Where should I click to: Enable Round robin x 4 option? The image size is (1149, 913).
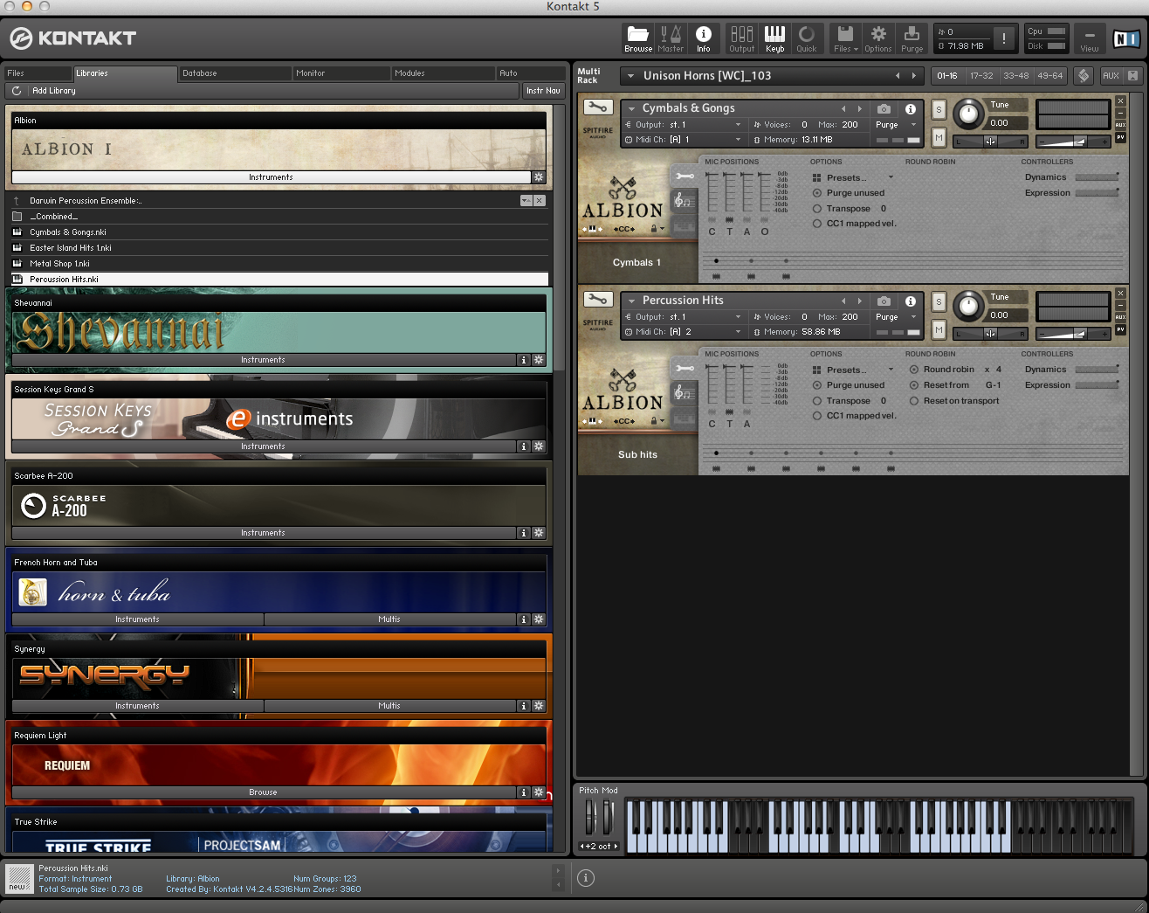tap(914, 370)
